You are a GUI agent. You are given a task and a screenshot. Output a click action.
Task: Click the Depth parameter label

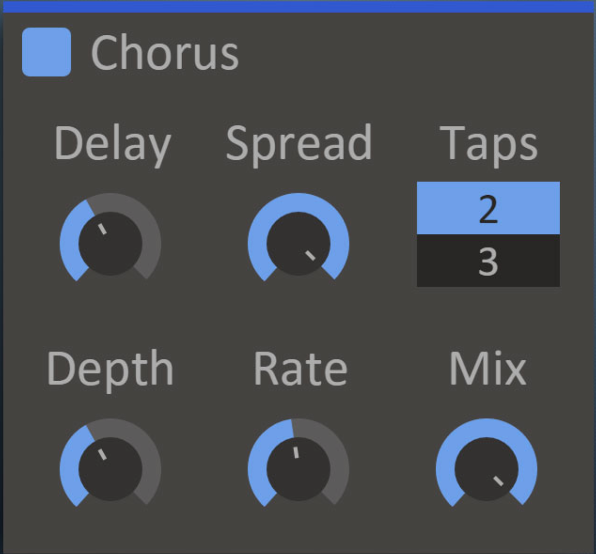pos(109,368)
